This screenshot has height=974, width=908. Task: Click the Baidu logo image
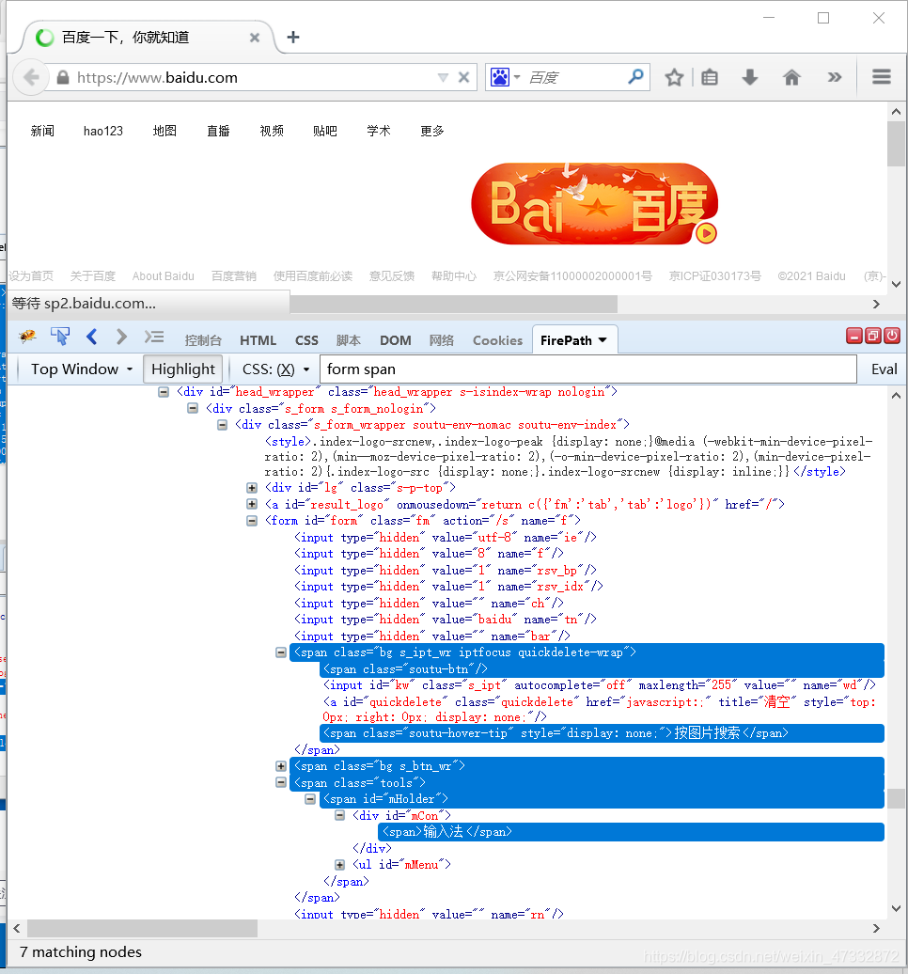click(x=594, y=204)
